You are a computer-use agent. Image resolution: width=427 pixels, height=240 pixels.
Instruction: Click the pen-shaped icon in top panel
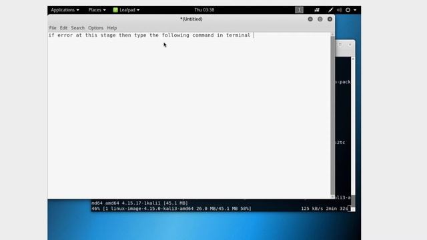coord(330,10)
